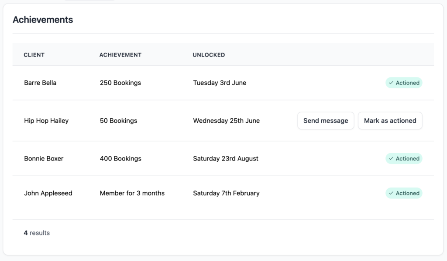This screenshot has height=261, width=447.
Task: Click the 4 results count text
Action: [37, 233]
